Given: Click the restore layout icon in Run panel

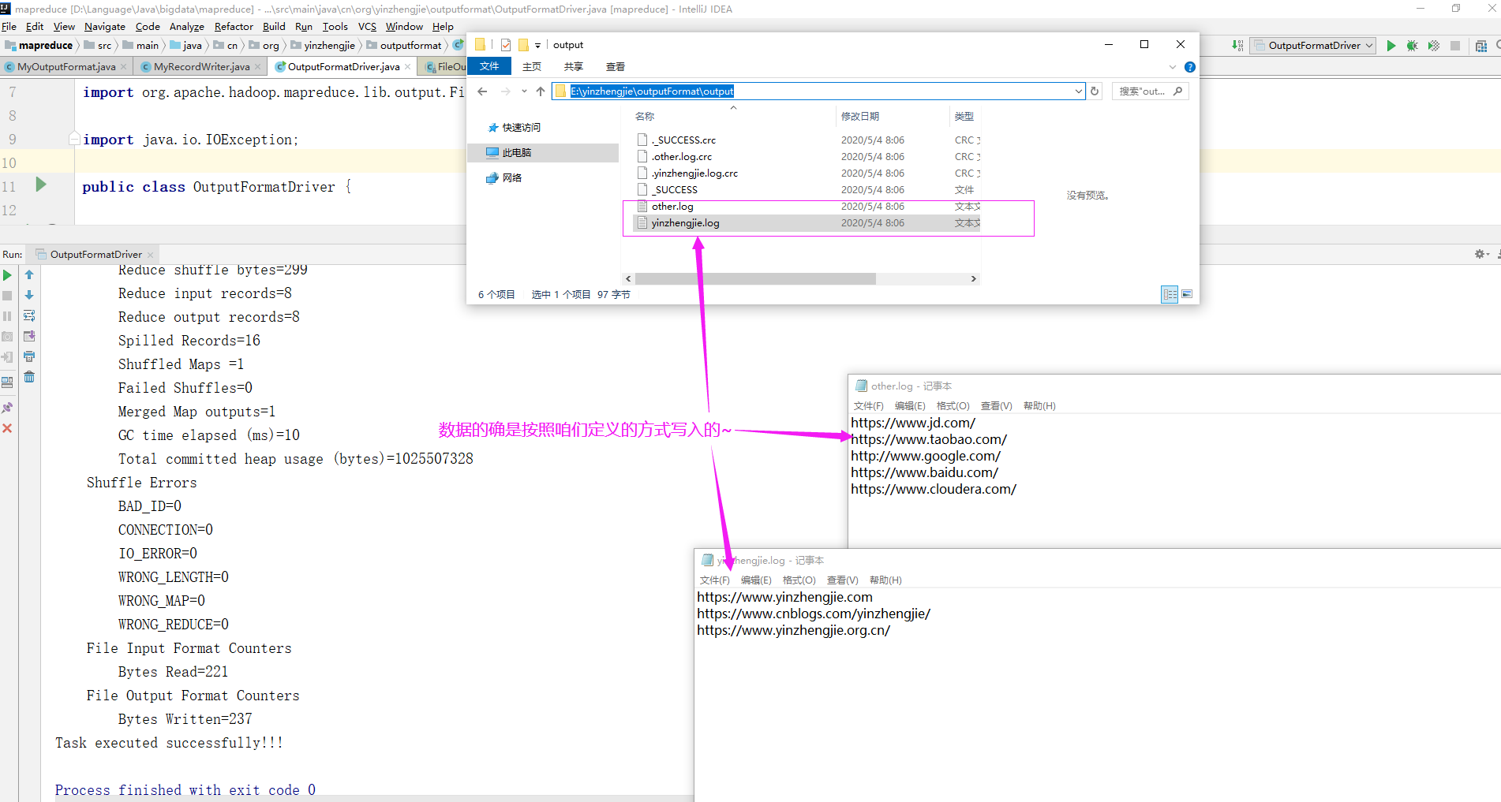Looking at the screenshot, I should [x=7, y=382].
